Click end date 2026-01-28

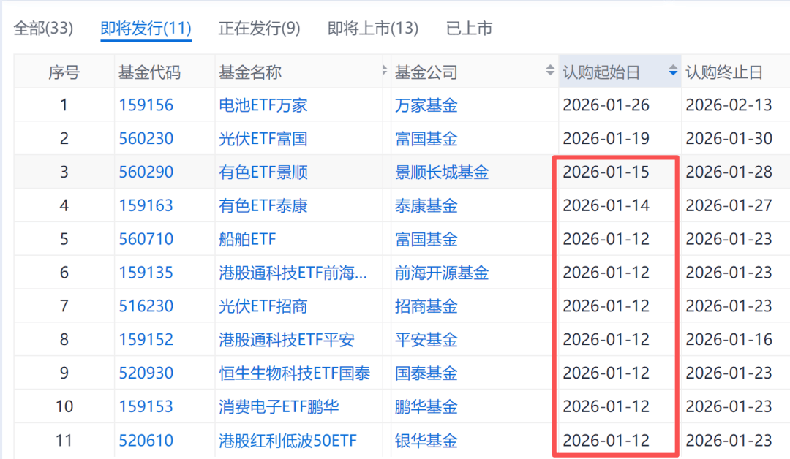coord(729,172)
